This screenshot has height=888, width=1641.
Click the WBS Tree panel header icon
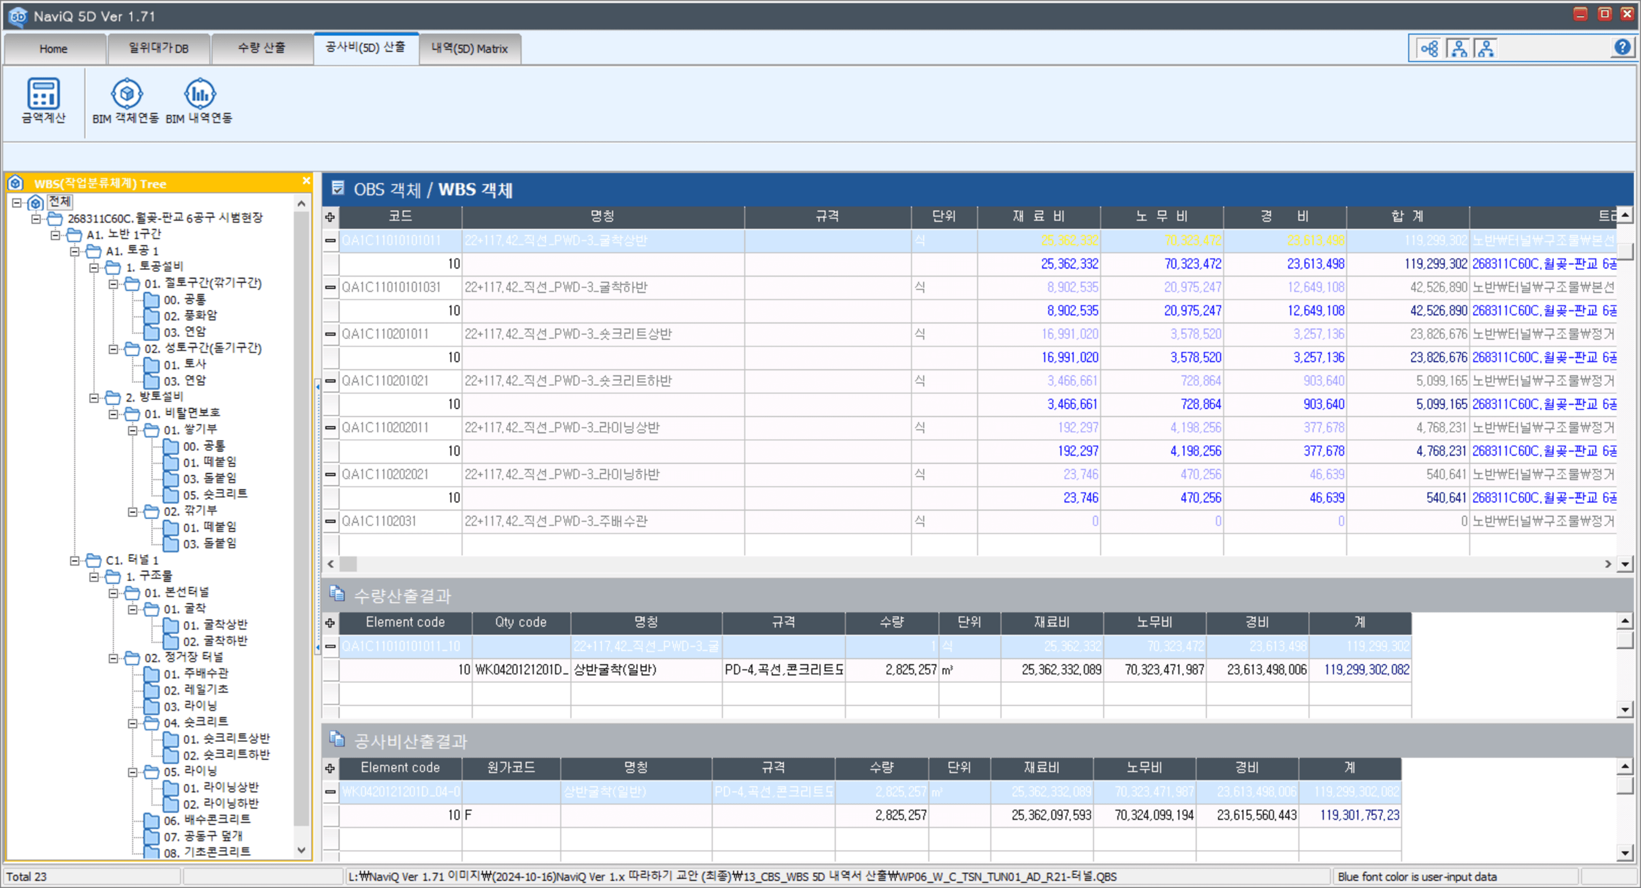(x=16, y=183)
